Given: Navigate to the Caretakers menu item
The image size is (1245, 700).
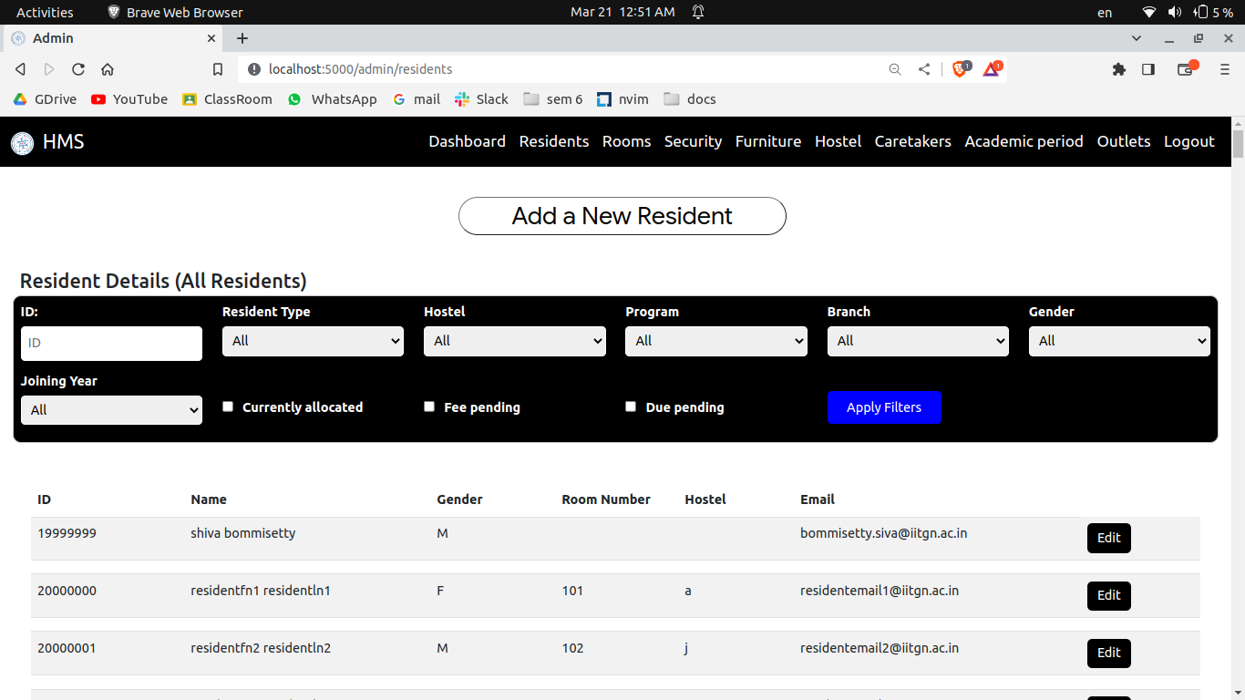Looking at the screenshot, I should 912,141.
